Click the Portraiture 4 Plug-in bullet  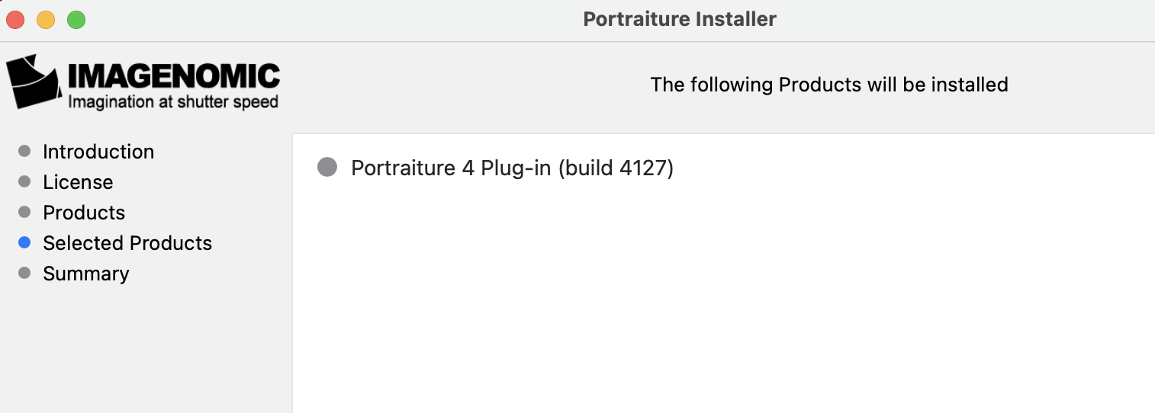point(327,167)
